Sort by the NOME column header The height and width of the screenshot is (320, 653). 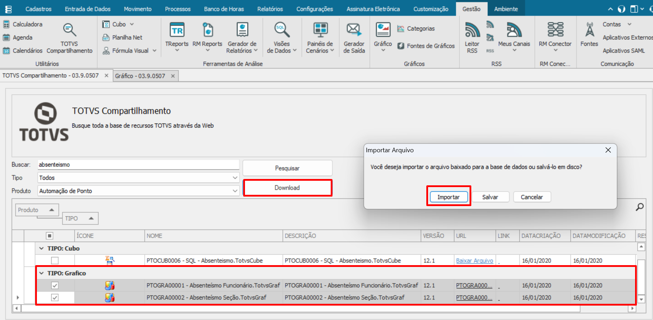pos(214,236)
